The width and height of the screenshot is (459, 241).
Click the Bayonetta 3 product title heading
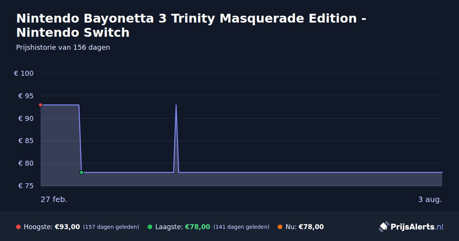tap(192, 25)
